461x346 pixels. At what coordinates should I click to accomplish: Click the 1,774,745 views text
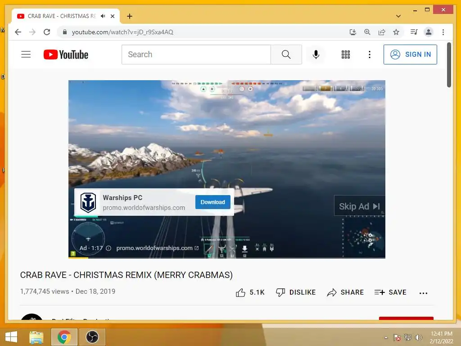[x=45, y=291]
